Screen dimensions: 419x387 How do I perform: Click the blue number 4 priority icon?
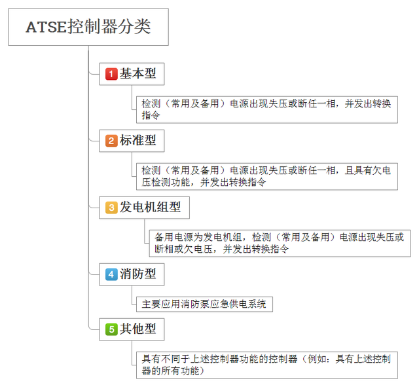(x=111, y=274)
